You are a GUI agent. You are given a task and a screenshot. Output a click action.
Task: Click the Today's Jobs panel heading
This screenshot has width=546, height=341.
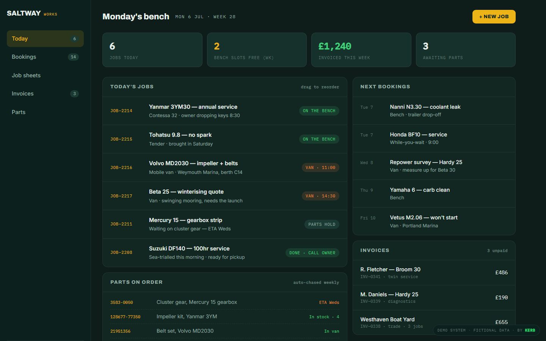point(132,87)
